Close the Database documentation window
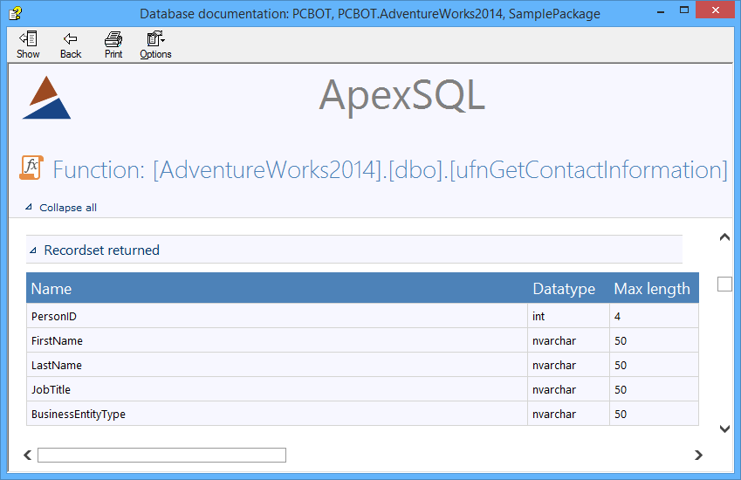The width and height of the screenshot is (741, 480). 716,10
